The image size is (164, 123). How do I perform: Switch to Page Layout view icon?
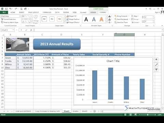coord(131,114)
